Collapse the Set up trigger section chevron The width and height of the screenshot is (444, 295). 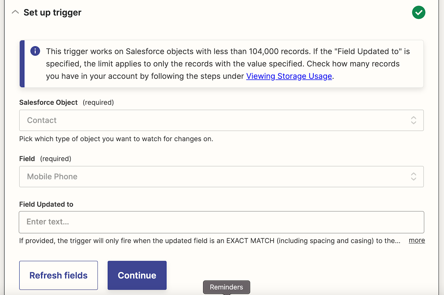[15, 12]
